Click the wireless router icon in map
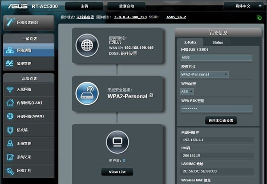 click(x=87, y=93)
